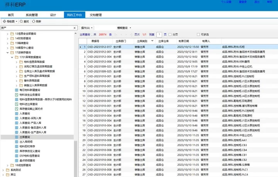This screenshot has width=278, height=177.
Task: Click the page number input field
Action: (x=159, y=34)
